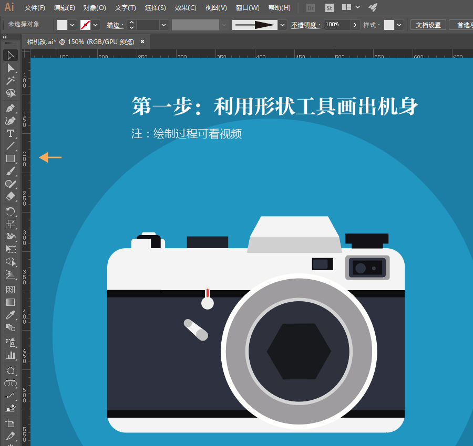Choose the Line Segment tool
Viewport: 473px width, 446px height.
[x=11, y=146]
